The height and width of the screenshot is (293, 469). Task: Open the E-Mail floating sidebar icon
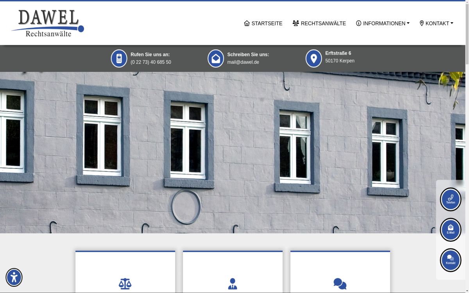[451, 229]
